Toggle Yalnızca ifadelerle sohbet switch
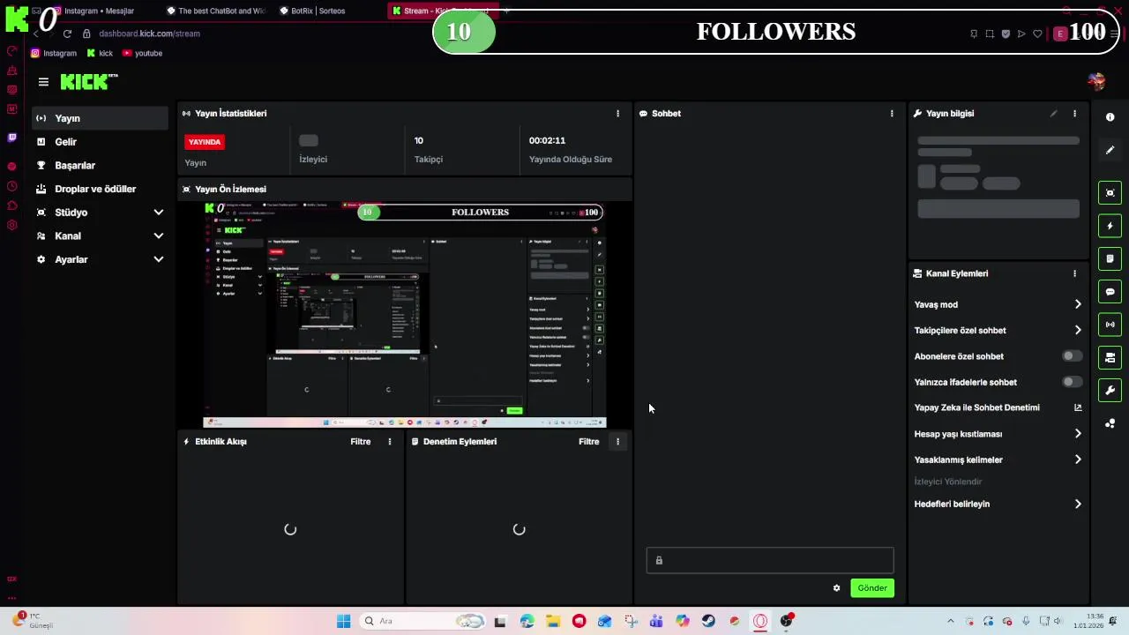This screenshot has height=635, width=1129. [1072, 382]
